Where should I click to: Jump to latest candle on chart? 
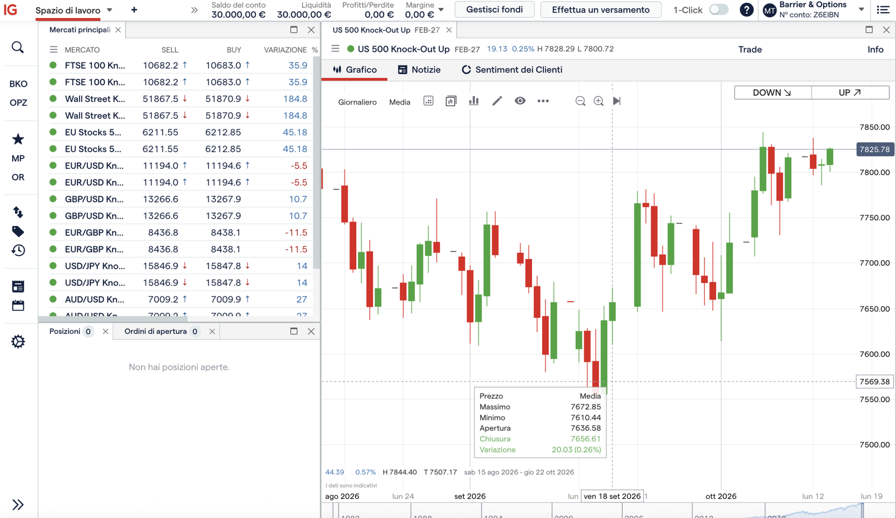[617, 101]
